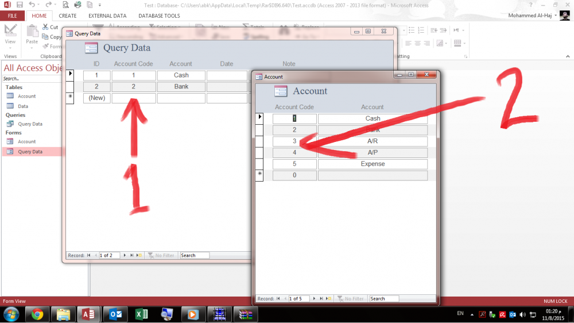Go to next record in Query Data form
Image resolution: width=574 pixels, height=323 pixels.
(x=125, y=255)
